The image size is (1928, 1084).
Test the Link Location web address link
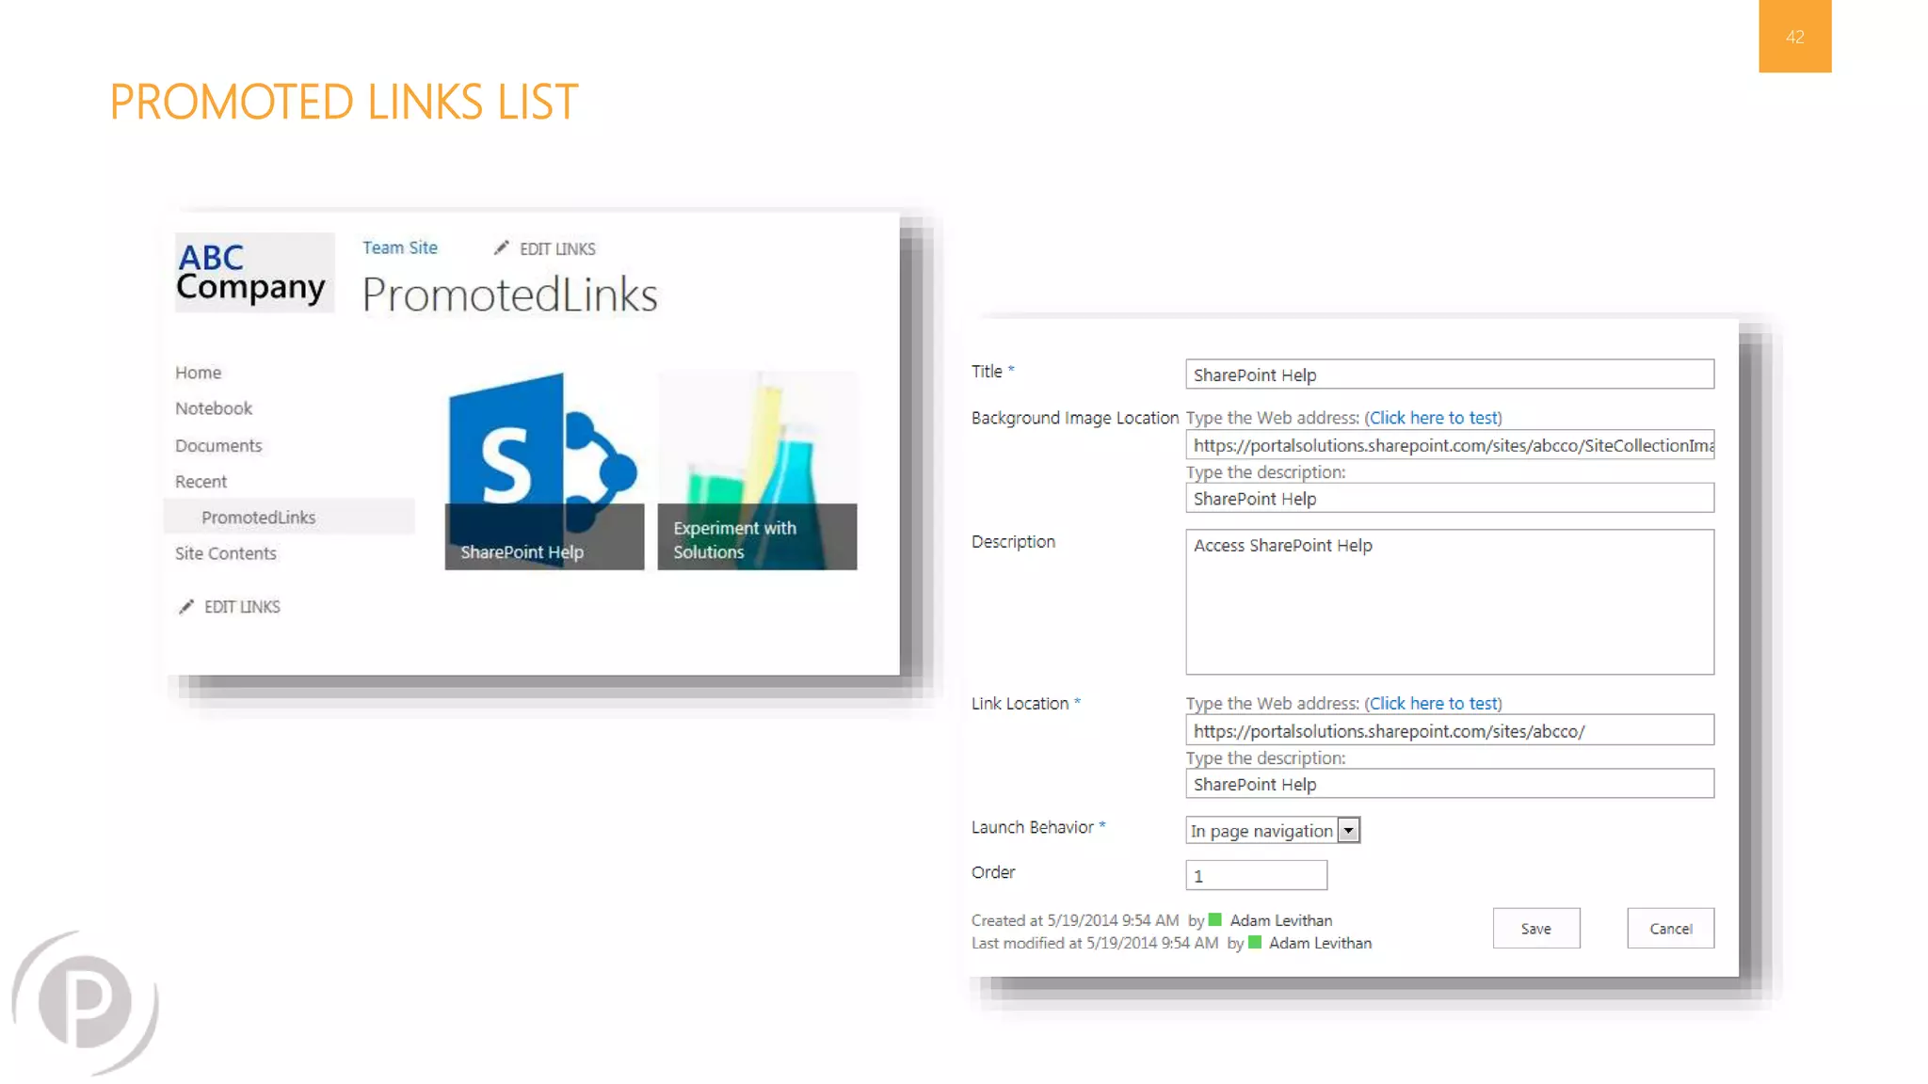click(1433, 704)
